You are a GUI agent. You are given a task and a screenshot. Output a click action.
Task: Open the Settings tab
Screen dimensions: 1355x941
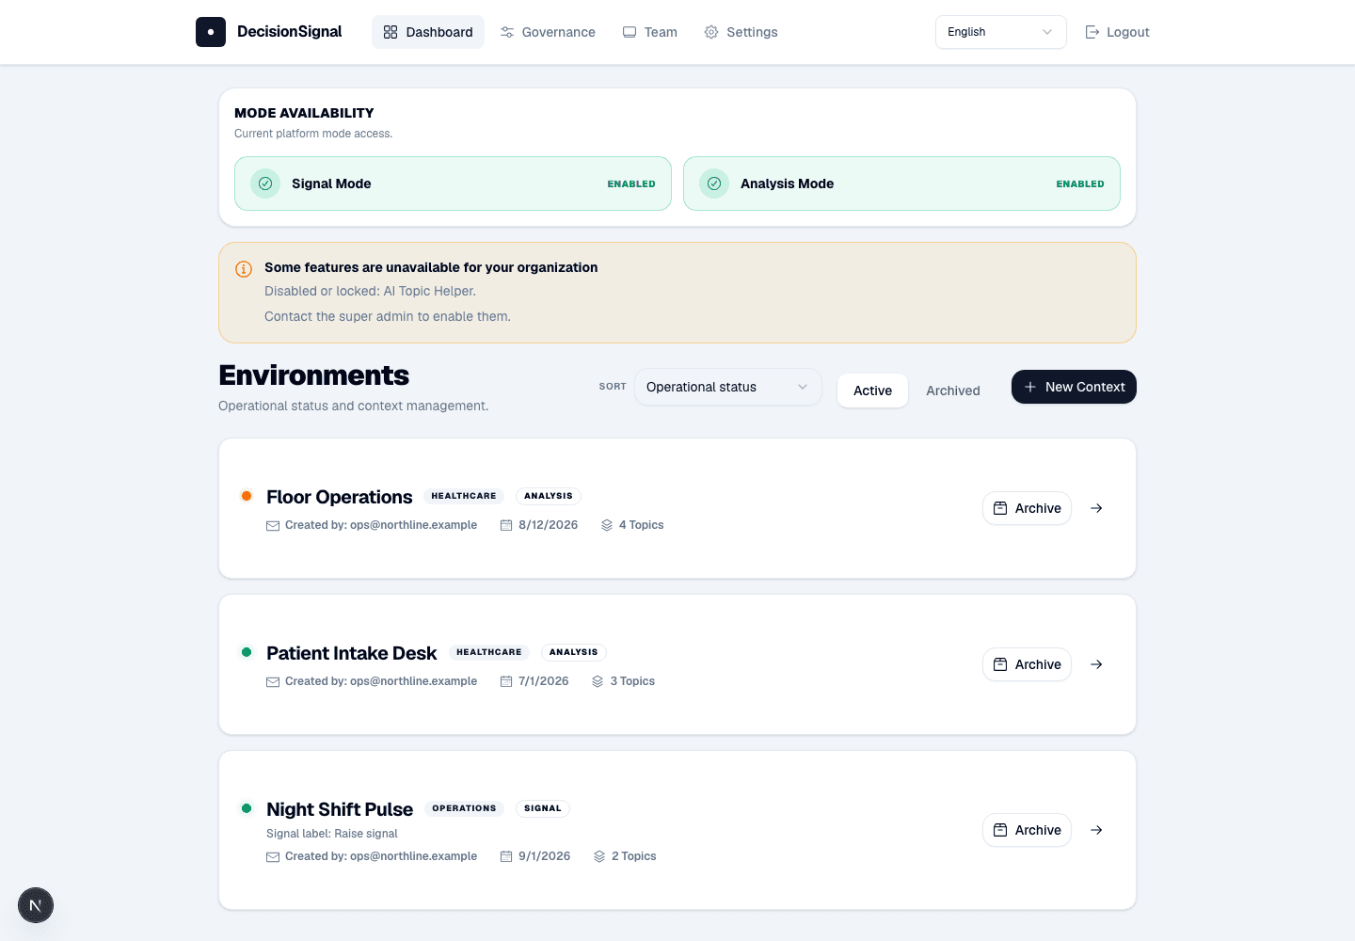click(741, 32)
